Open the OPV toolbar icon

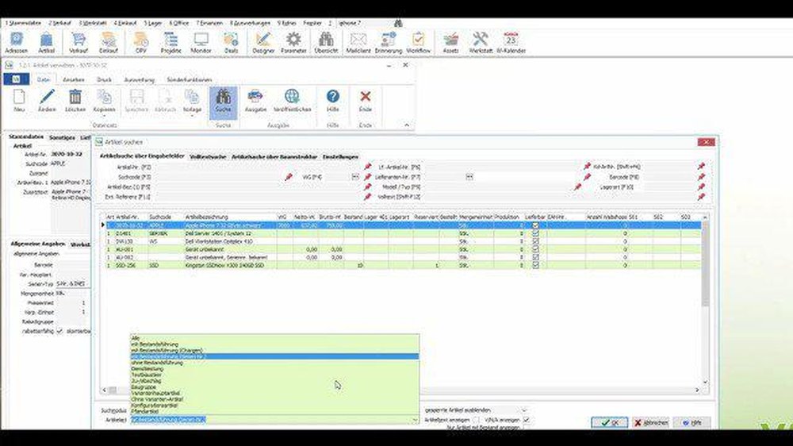tap(141, 43)
